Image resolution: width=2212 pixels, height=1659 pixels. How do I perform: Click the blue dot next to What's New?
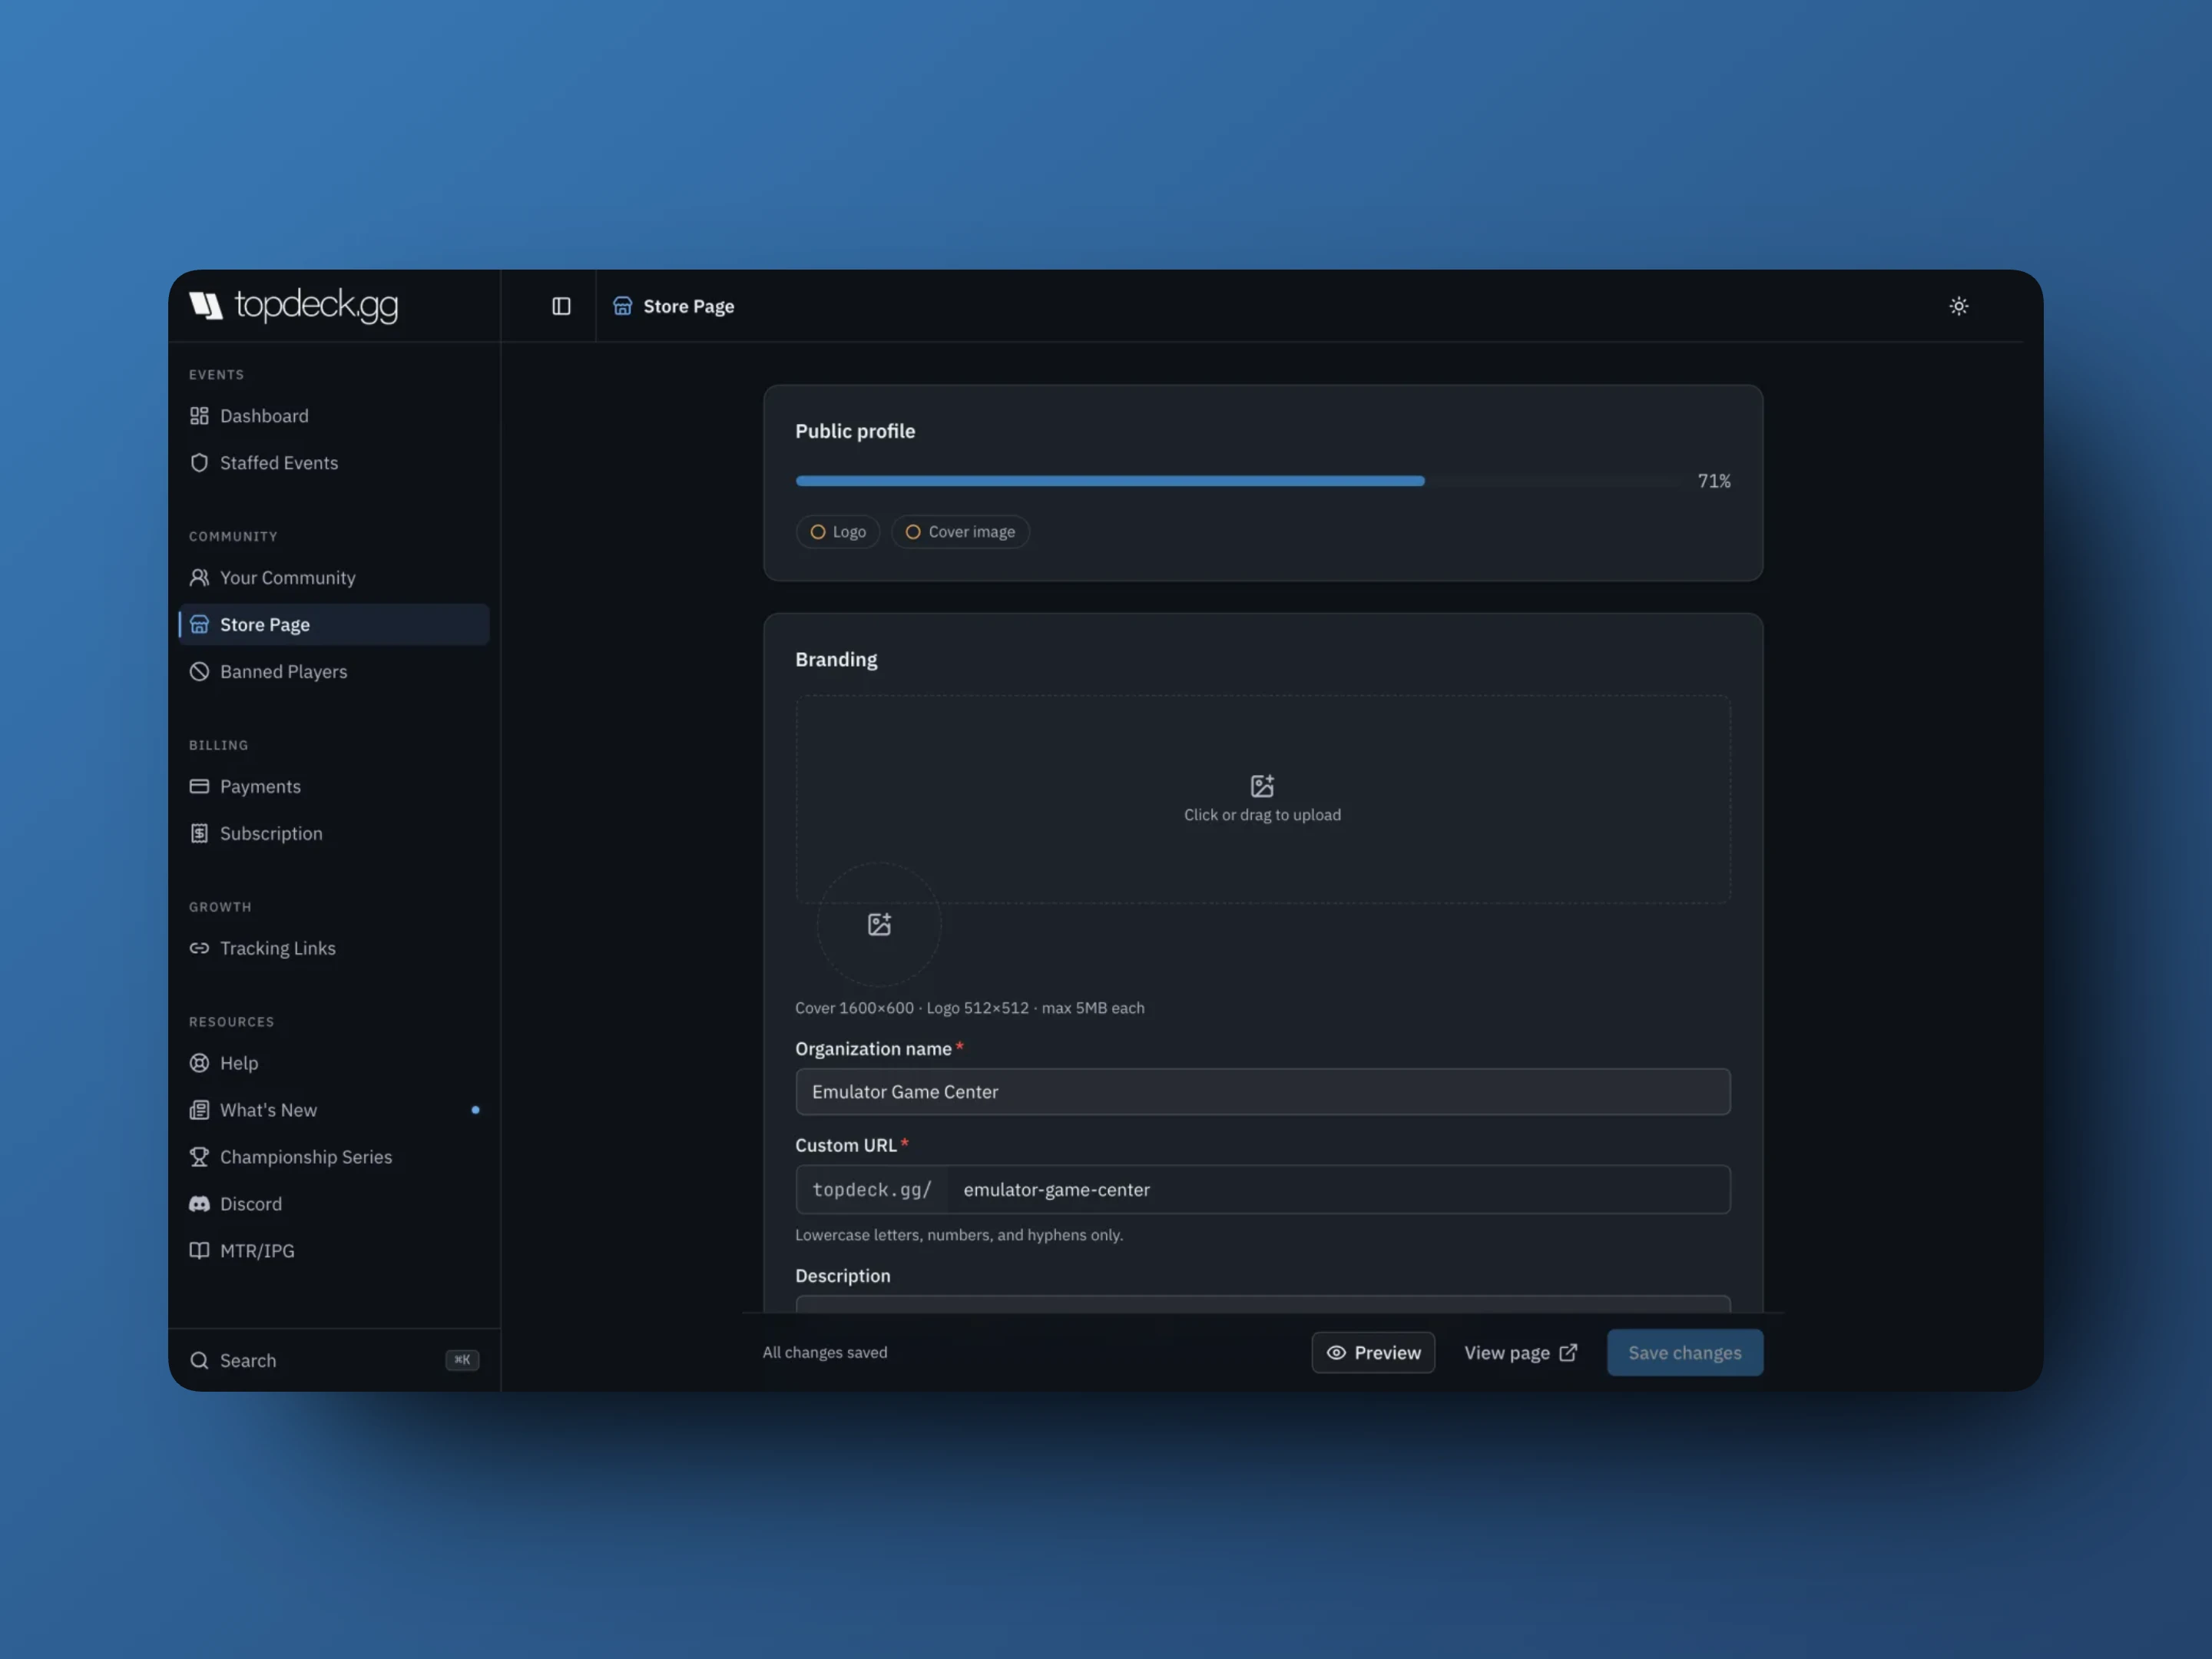click(x=475, y=1110)
